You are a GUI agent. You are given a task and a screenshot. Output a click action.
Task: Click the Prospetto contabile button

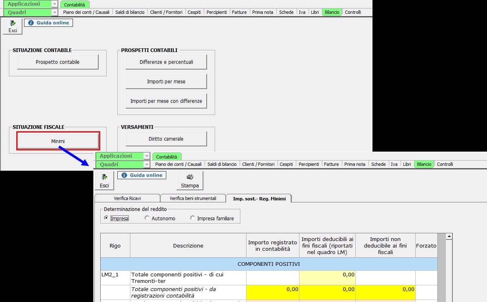point(58,62)
